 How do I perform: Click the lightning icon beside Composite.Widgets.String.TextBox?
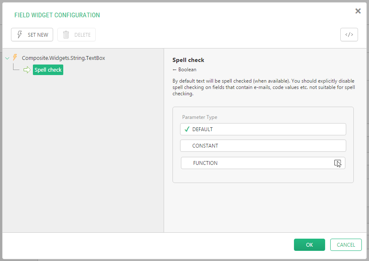click(15, 58)
